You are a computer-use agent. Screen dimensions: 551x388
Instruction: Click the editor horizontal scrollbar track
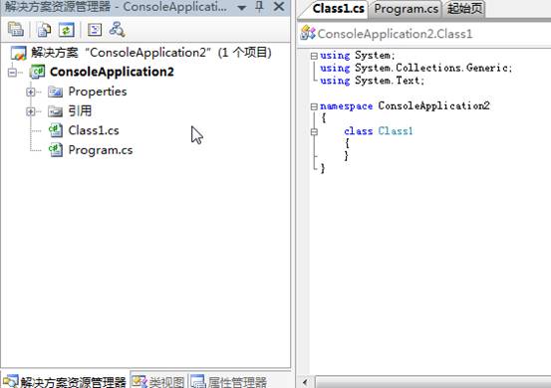[x=432, y=382]
